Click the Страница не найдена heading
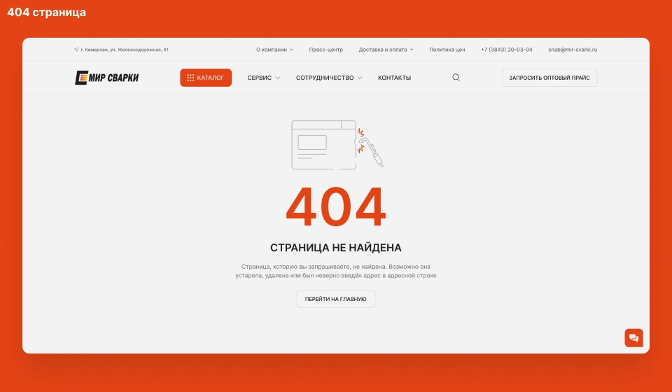The image size is (672, 392). point(335,248)
